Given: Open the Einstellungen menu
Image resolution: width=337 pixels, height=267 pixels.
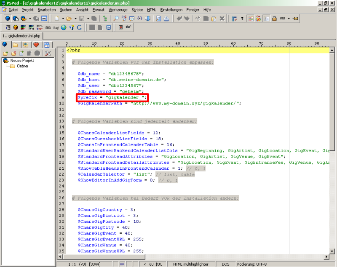Looking at the screenshot, I should [171, 9].
